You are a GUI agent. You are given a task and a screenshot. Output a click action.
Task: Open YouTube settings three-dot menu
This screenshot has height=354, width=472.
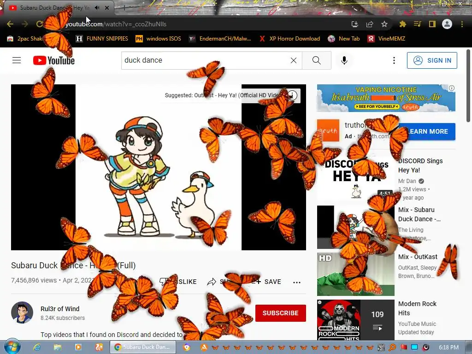[x=394, y=60]
